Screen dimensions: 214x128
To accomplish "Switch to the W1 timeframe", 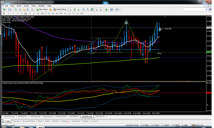I will tap(78, 13).
